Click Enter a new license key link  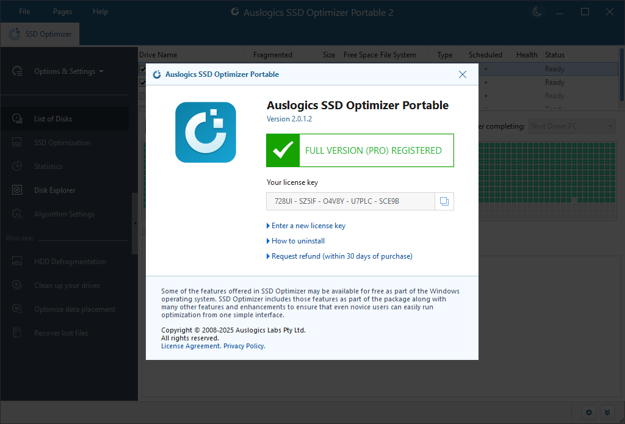tap(308, 226)
